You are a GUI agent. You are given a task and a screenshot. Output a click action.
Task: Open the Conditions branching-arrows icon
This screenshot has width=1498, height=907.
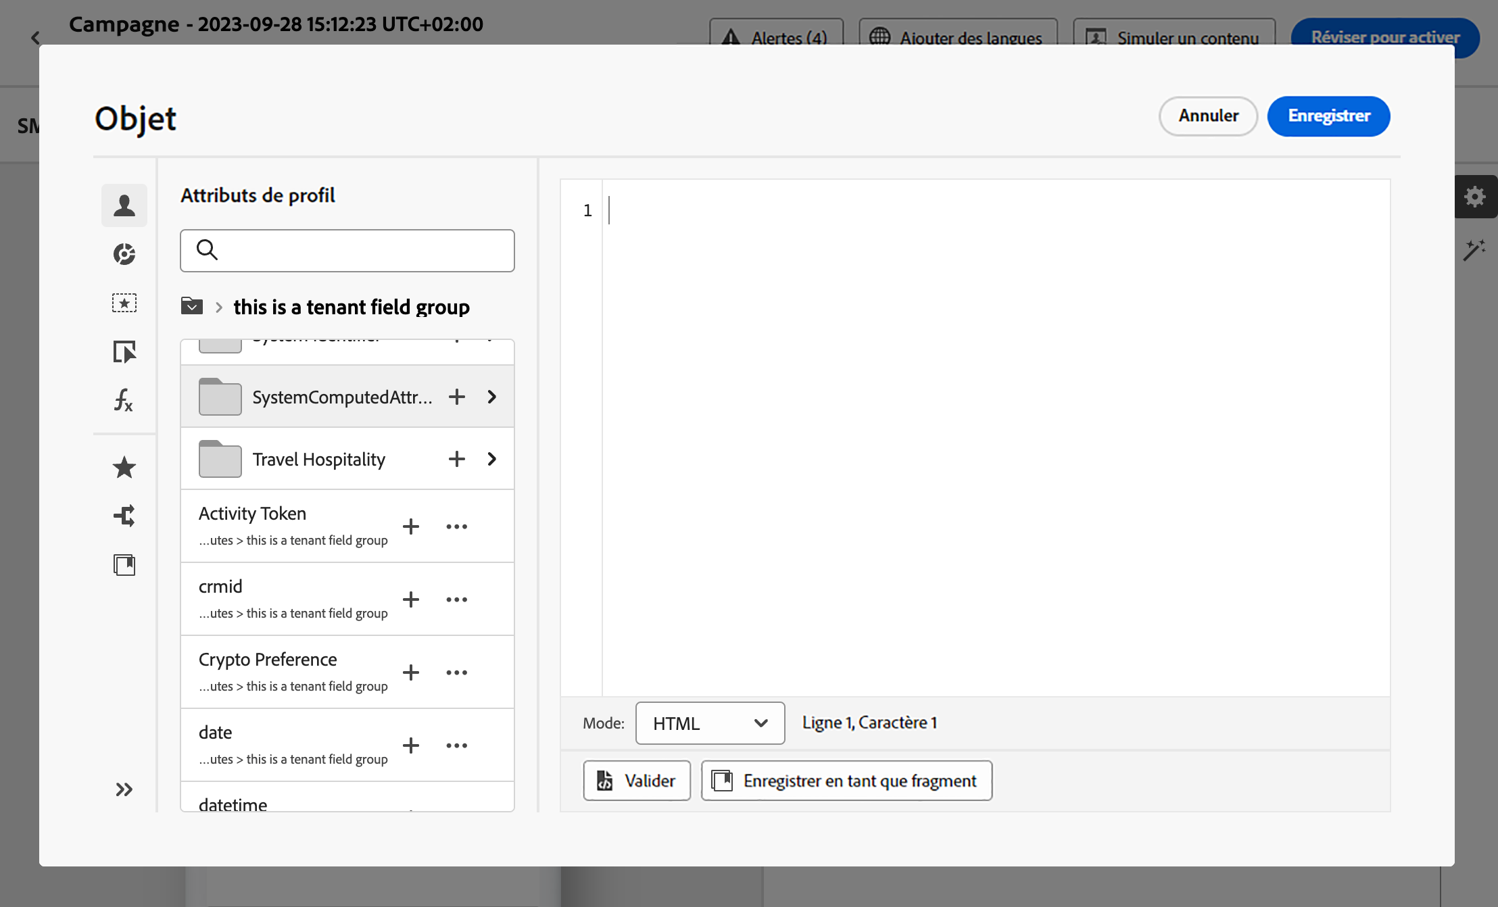pos(124,516)
